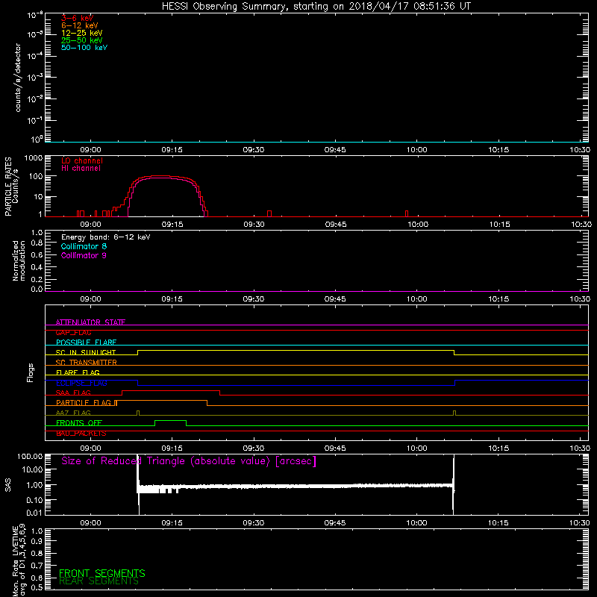
Task: Click the HESSI Observing Summary title text
Action: [316, 7]
